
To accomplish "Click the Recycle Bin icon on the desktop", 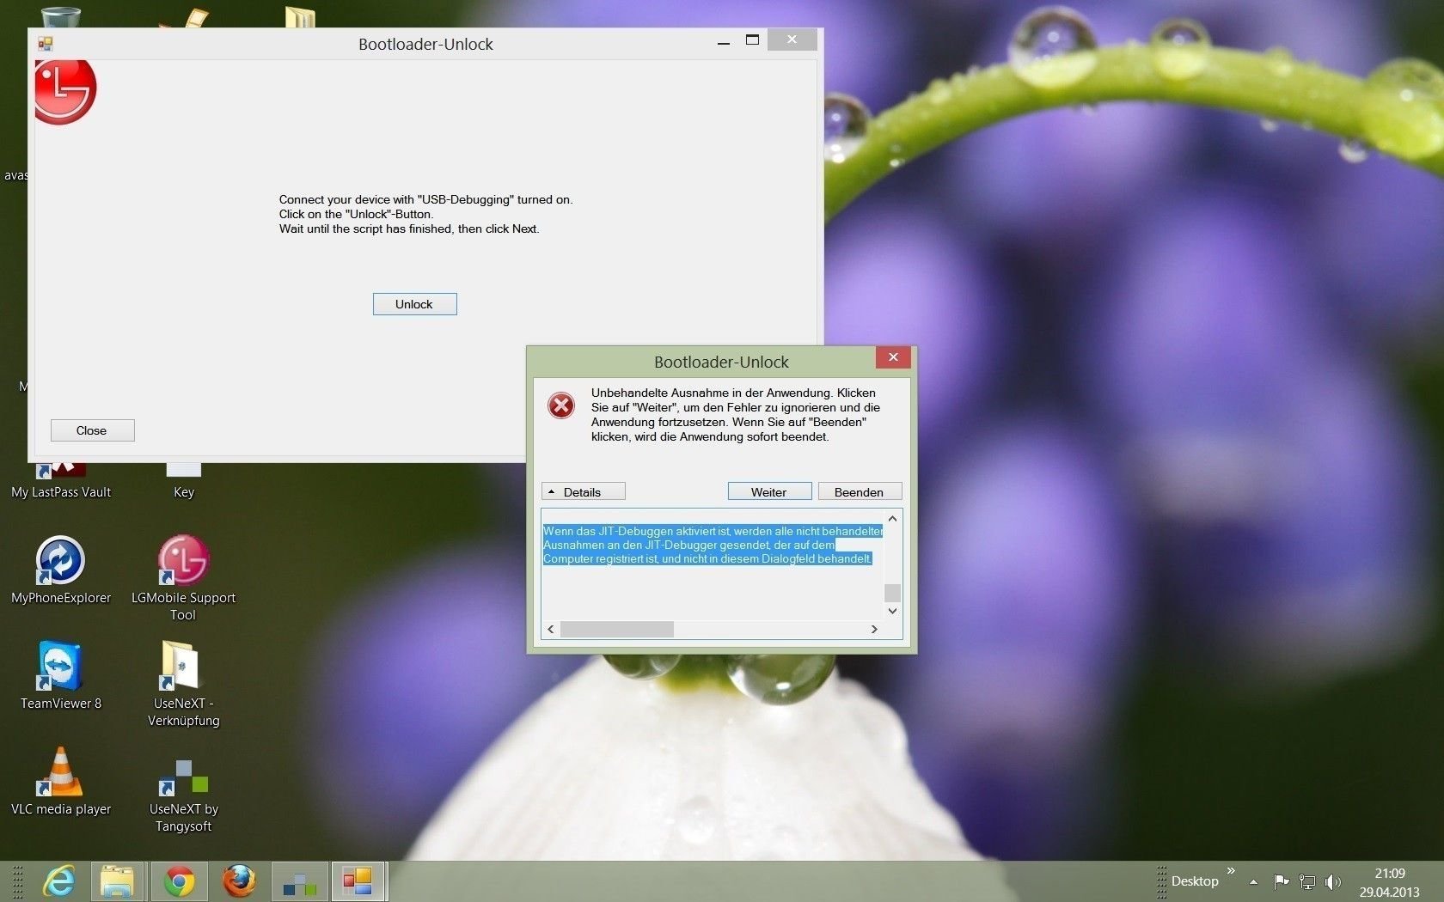I will pyautogui.click(x=60, y=16).
